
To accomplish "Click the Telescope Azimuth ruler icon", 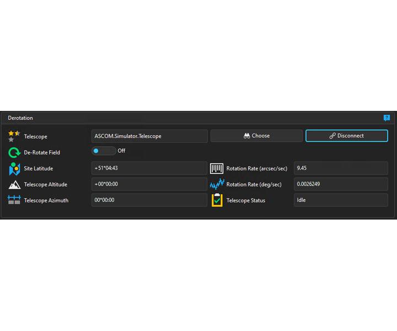I will tap(14, 200).
